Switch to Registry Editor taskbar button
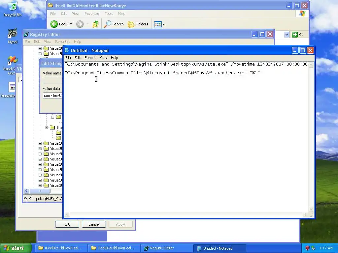338x253 pixels. [x=167, y=248]
